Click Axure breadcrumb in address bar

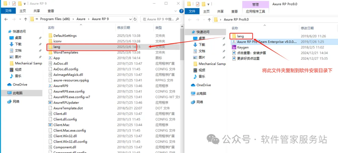click(x=81, y=19)
